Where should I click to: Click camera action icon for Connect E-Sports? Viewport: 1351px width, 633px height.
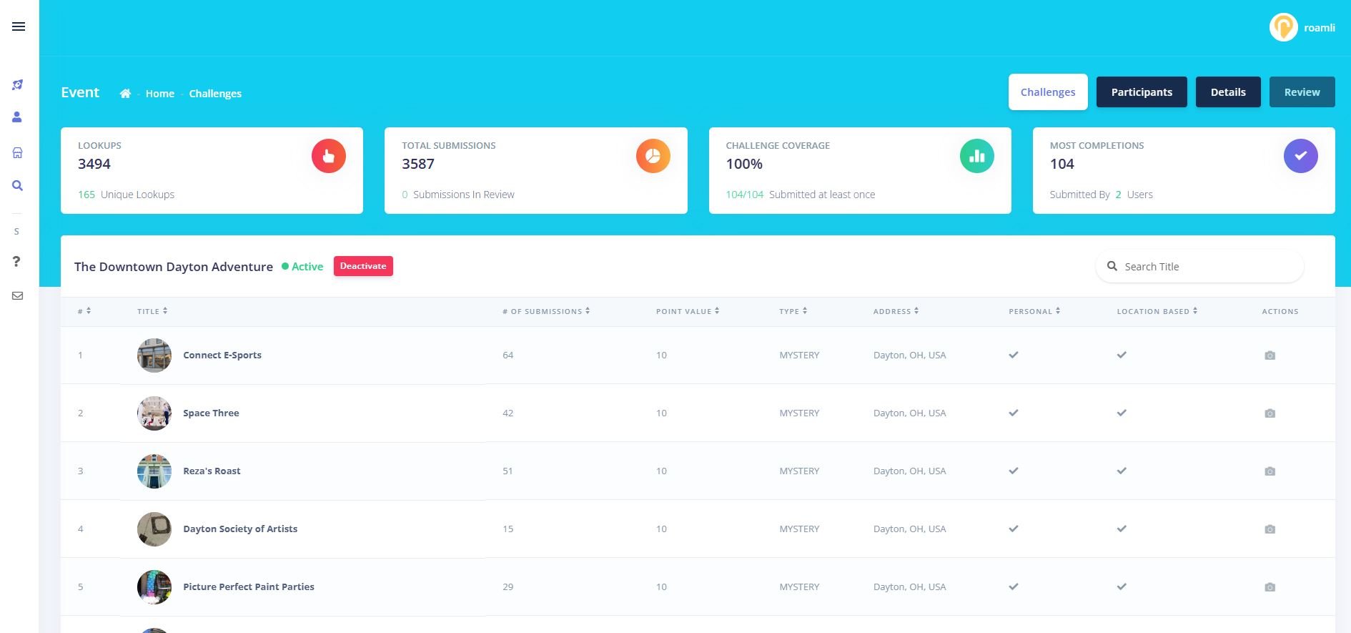[1270, 355]
